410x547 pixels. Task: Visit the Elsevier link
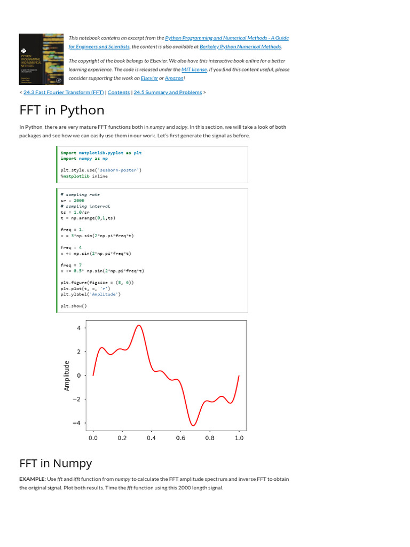149,78
